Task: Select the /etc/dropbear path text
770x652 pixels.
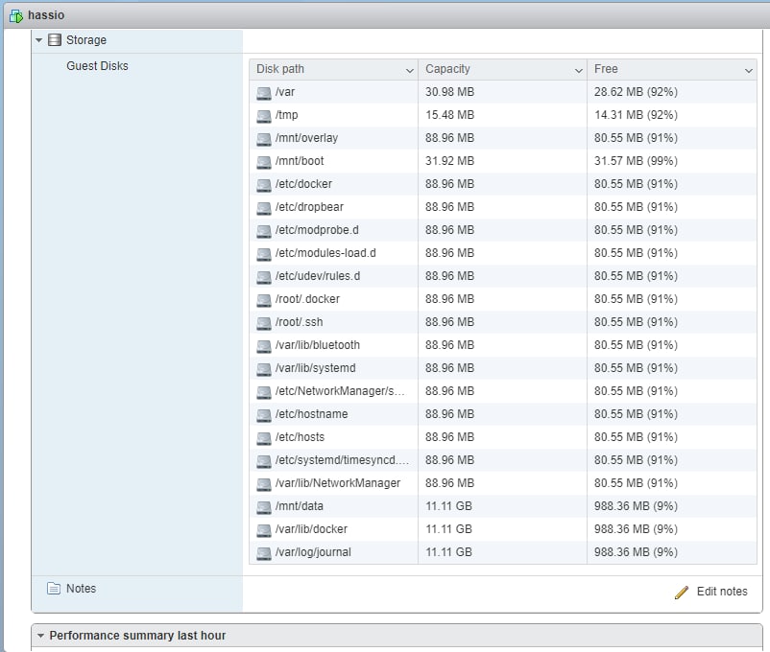Action: click(x=309, y=207)
